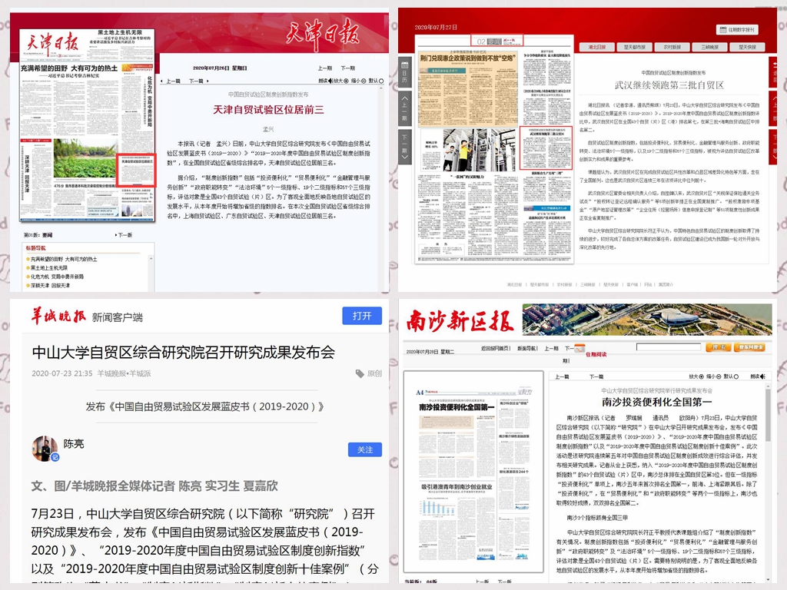
Task: Click 朗读 speaker icon in 南沙新区报
Action: [762, 376]
